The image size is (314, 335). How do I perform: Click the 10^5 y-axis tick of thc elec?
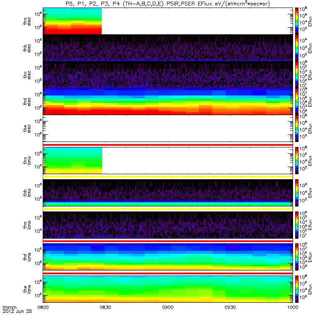pos(38,81)
